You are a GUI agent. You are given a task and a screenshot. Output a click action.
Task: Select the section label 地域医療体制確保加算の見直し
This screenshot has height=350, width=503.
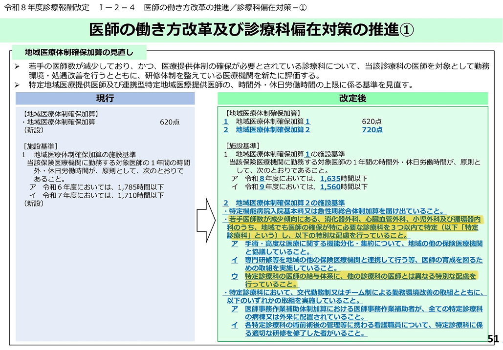coord(79,52)
